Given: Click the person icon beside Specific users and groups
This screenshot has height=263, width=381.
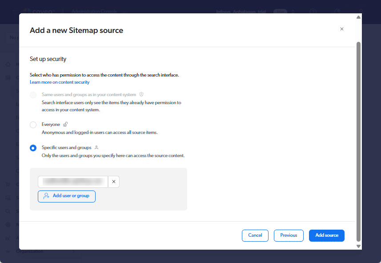Looking at the screenshot, I should (x=96, y=147).
